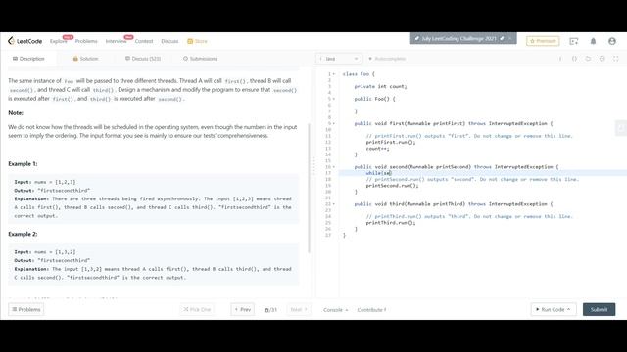Click the while statement on line 17
Screen dimensions: 627x352
378,173
